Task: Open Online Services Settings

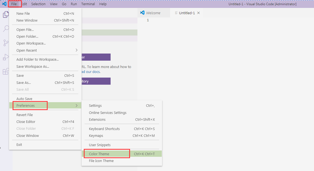Action: click(122, 113)
